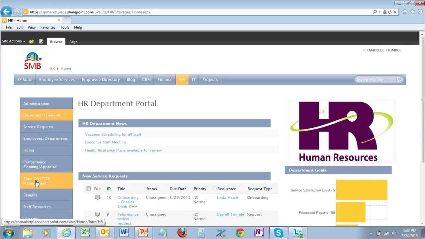This screenshot has height=239, width=425.
Task: Open the Vacation Scheduling for all staff link
Action: 113,134
